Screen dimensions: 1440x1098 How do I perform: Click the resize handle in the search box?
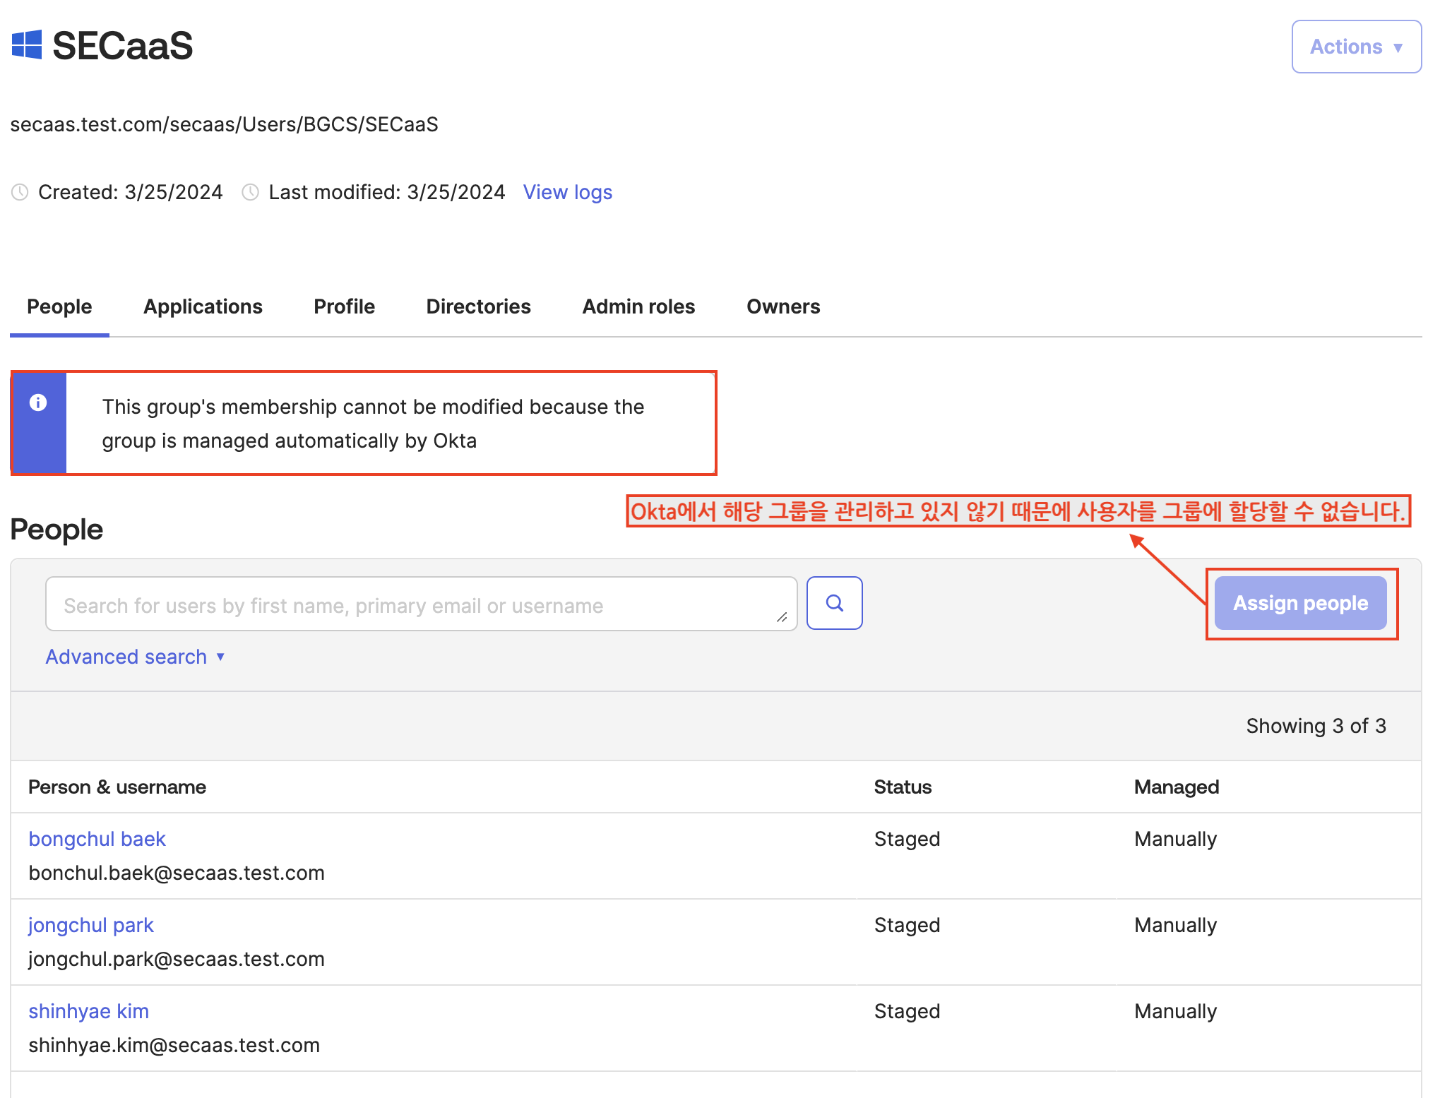(782, 617)
